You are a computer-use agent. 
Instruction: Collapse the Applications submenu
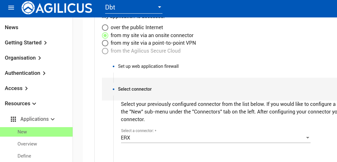[53, 119]
